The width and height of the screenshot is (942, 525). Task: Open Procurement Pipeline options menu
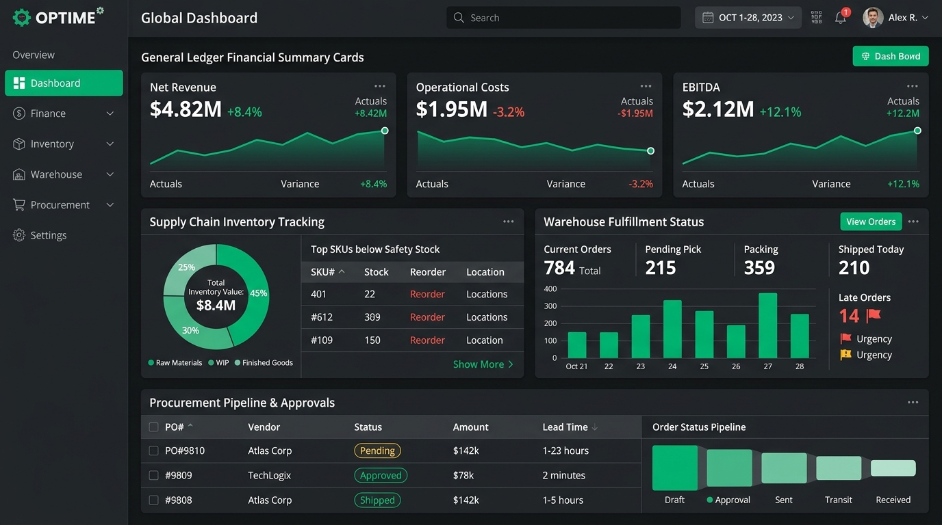pyautogui.click(x=913, y=403)
